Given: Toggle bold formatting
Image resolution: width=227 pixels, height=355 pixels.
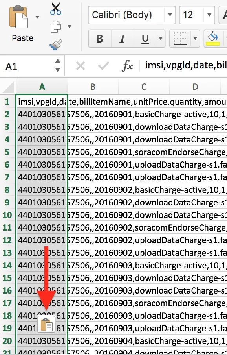Looking at the screenshot, I should [100, 39].
